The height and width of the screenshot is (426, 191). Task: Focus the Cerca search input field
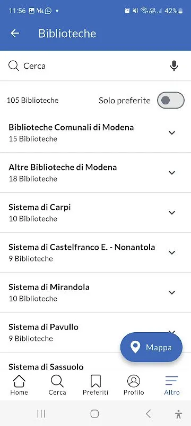click(95, 65)
